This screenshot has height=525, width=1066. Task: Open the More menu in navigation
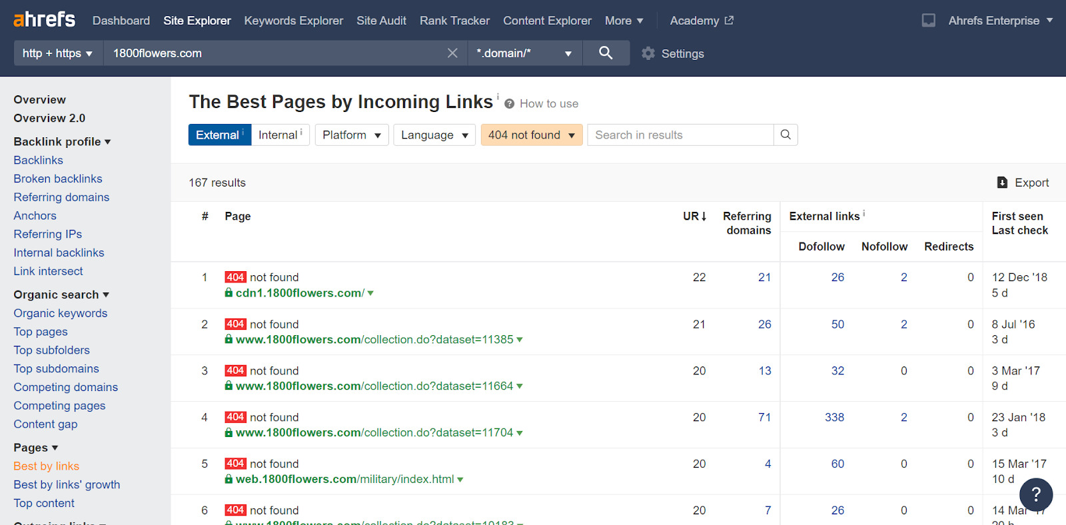624,21
